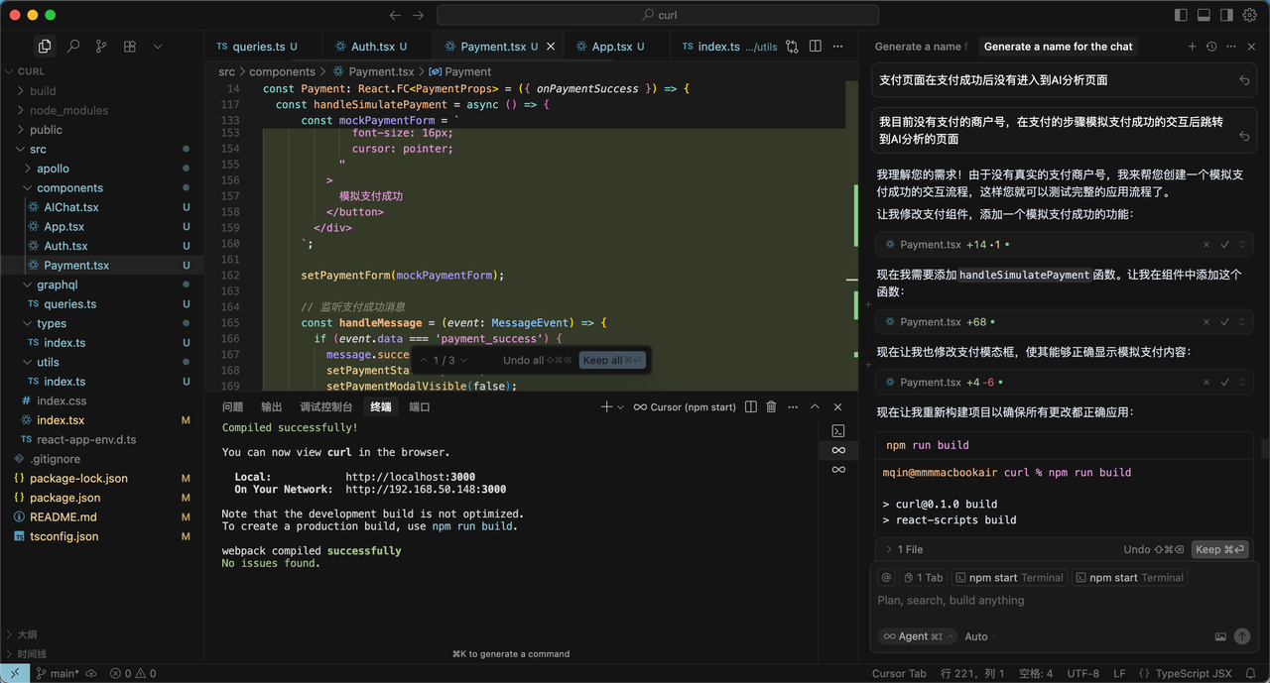Toggle the bottom panel layout icon
Screen dimensions: 1270x683
pyautogui.click(x=1204, y=15)
